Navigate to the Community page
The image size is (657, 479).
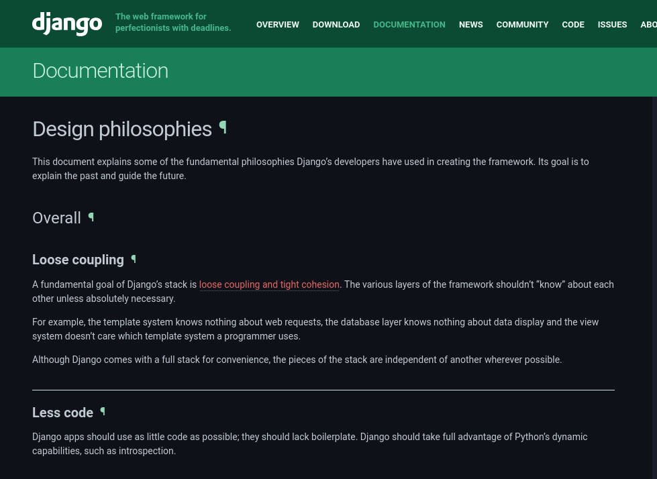(x=522, y=25)
